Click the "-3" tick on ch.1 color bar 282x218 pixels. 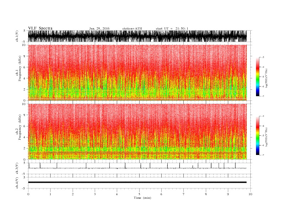click(262, 57)
